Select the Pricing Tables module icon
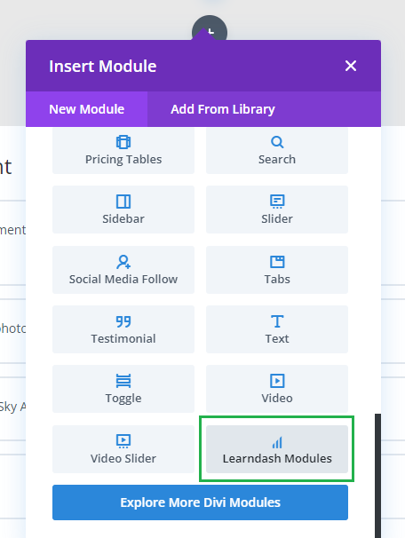Viewport: 405px width, 538px height. click(123, 142)
